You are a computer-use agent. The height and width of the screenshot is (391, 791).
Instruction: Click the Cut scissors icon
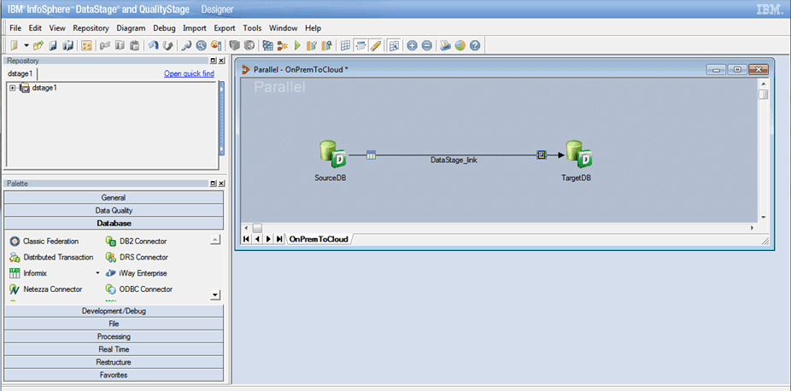pyautogui.click(x=105, y=46)
